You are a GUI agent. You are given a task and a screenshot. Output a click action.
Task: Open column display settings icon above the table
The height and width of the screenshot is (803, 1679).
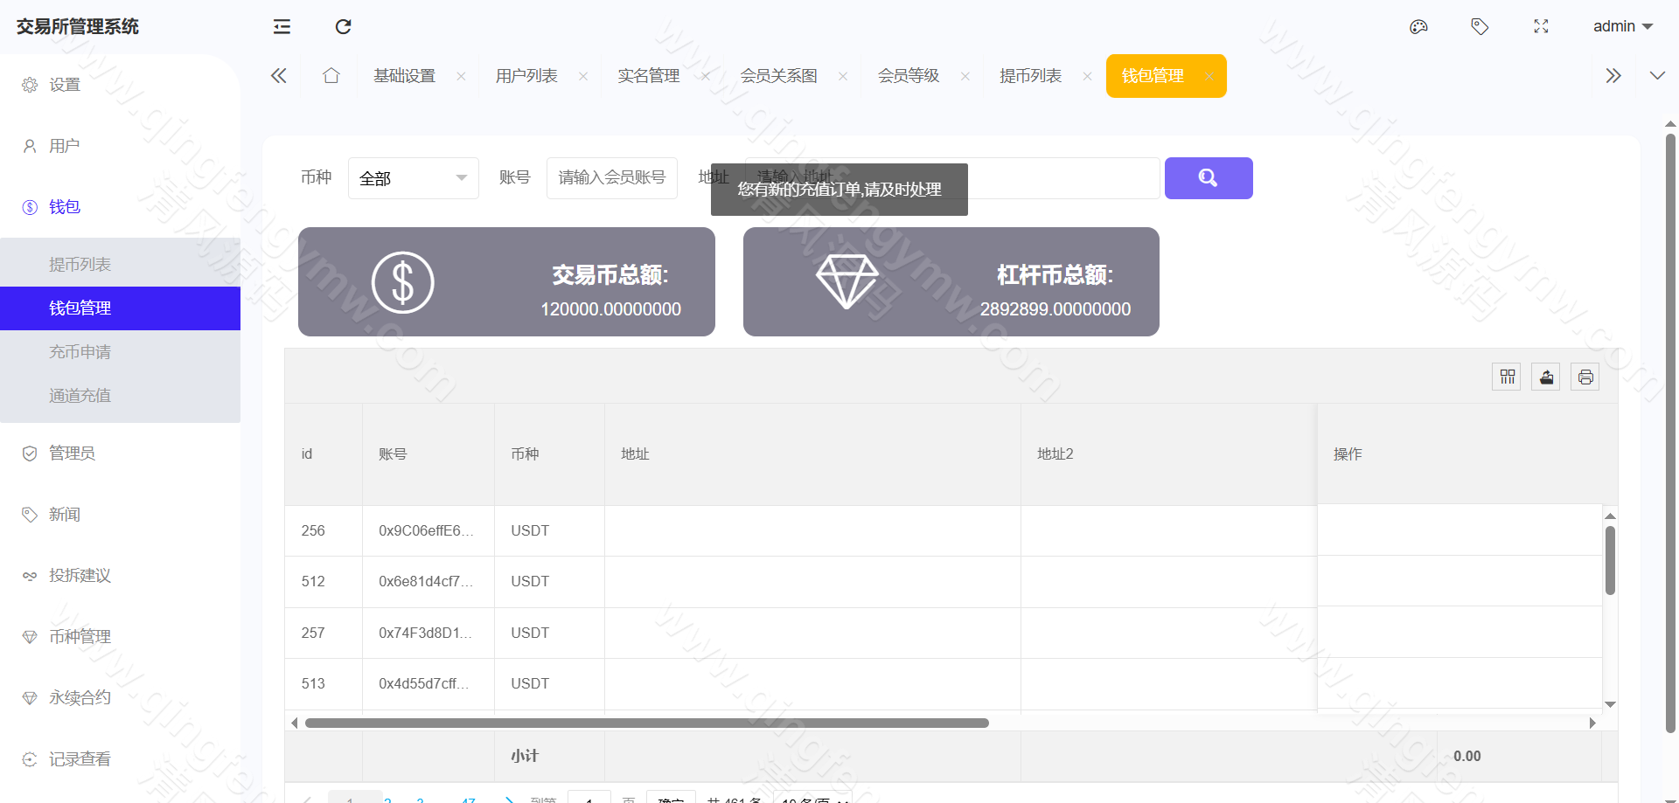click(1506, 377)
